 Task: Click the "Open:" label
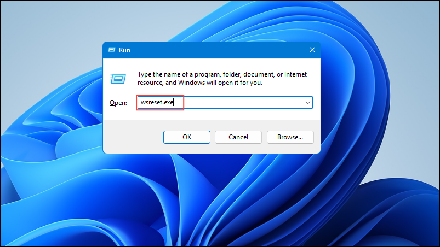pyautogui.click(x=118, y=103)
